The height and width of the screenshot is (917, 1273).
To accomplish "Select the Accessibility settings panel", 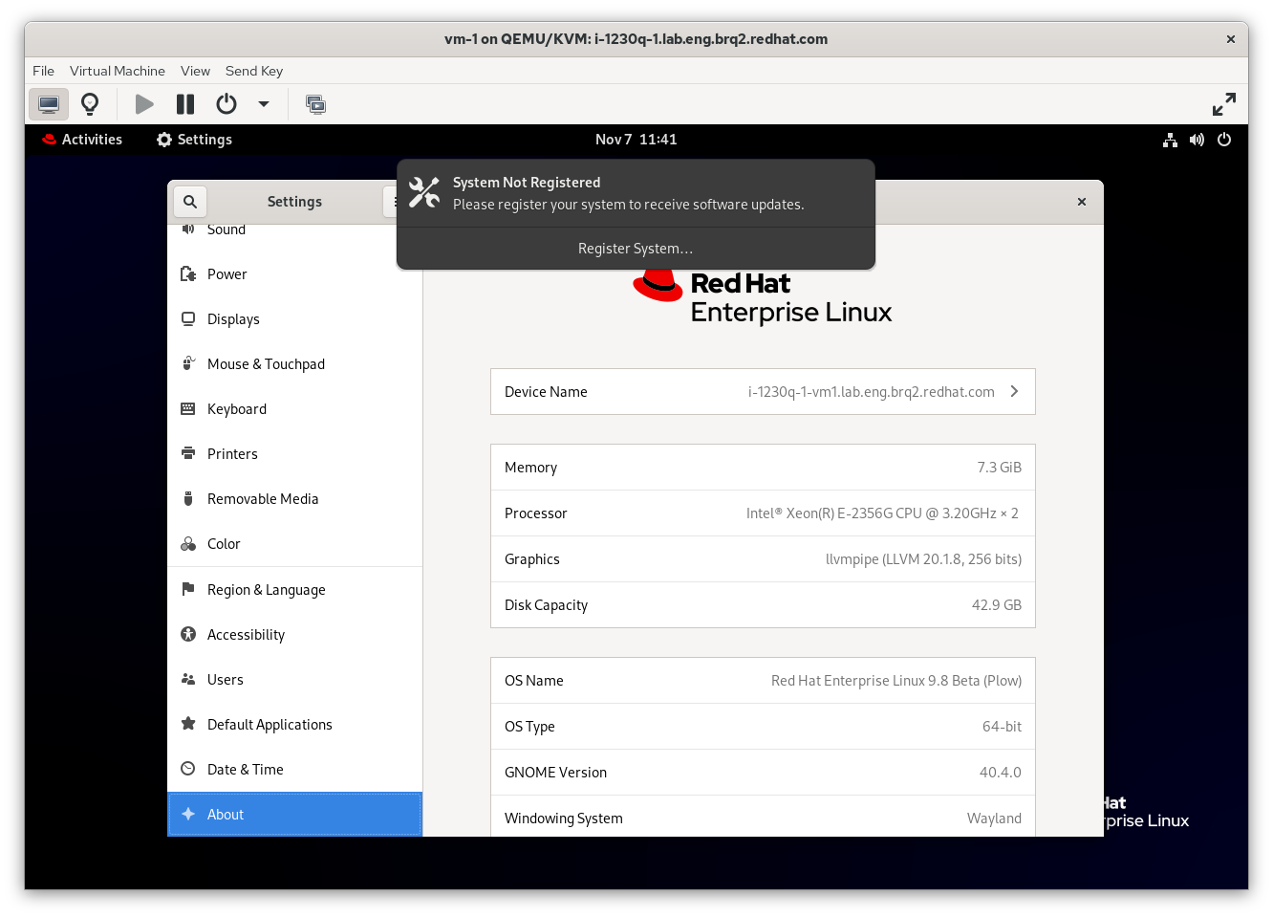I will 294,635.
